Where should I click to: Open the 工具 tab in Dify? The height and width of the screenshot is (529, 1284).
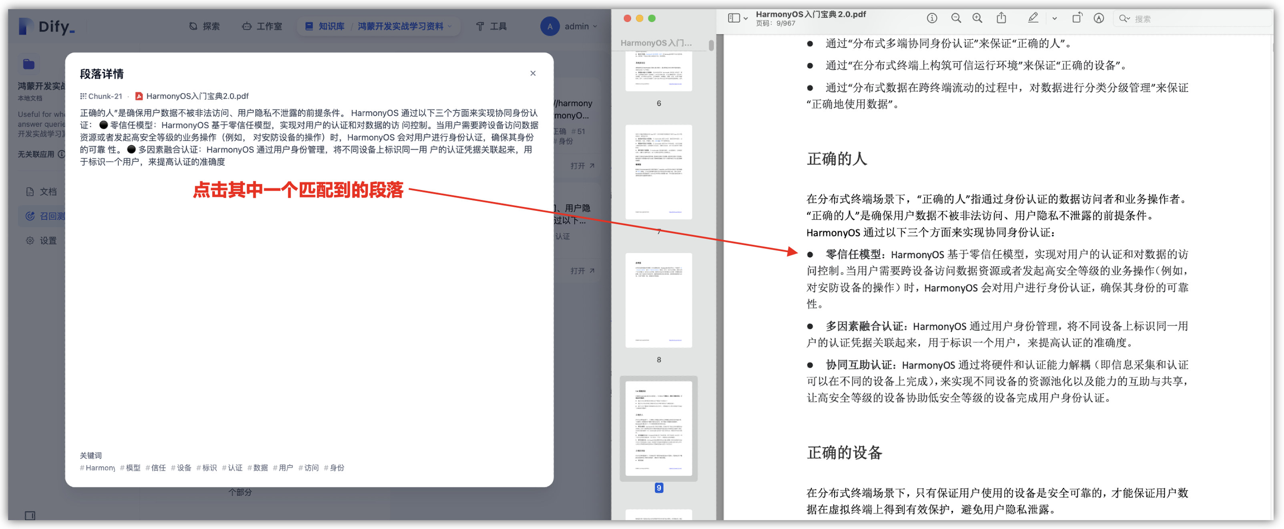(x=491, y=26)
